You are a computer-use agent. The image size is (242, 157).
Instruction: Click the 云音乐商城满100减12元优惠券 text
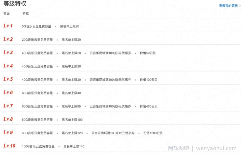click(113, 133)
